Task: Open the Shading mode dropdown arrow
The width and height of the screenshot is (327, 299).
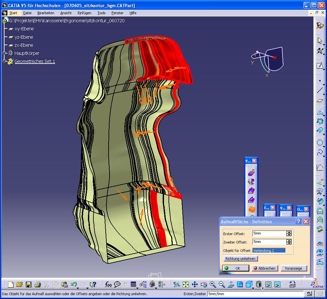Action: coord(263,288)
